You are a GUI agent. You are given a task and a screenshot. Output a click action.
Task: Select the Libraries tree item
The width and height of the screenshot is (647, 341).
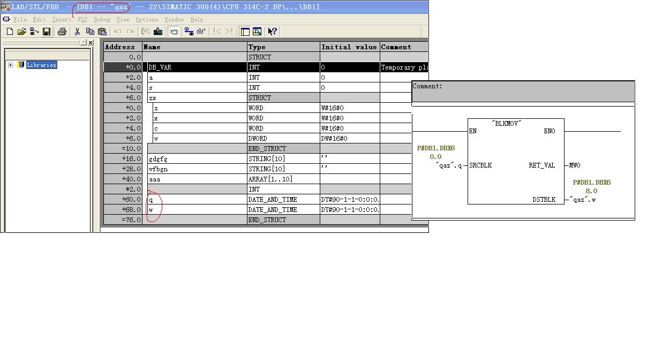[x=41, y=65]
